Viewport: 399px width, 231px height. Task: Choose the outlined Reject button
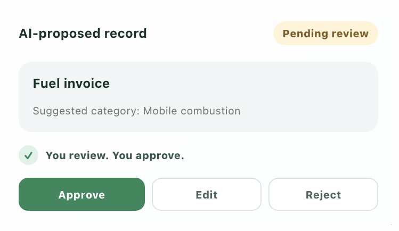click(323, 194)
